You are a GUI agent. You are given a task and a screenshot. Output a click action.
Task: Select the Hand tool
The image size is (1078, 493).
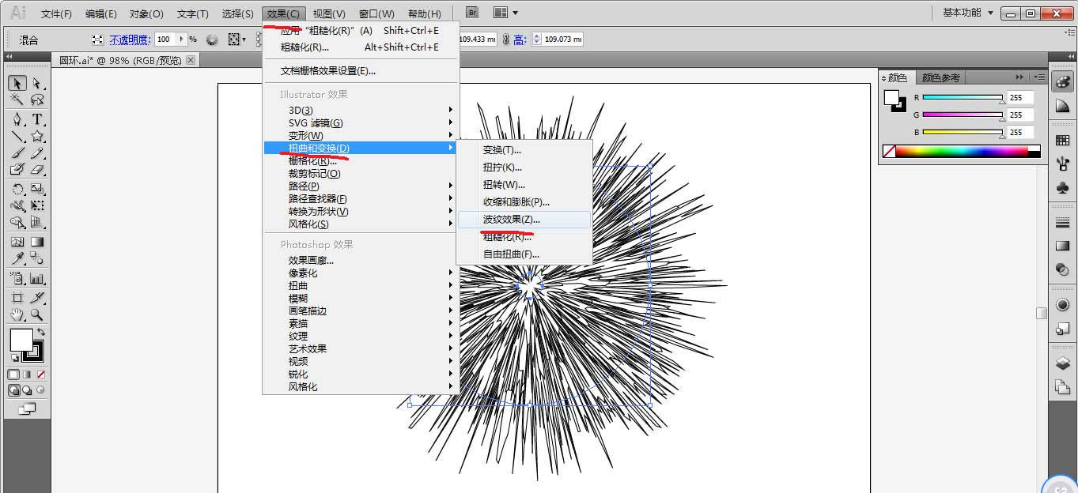pos(17,314)
